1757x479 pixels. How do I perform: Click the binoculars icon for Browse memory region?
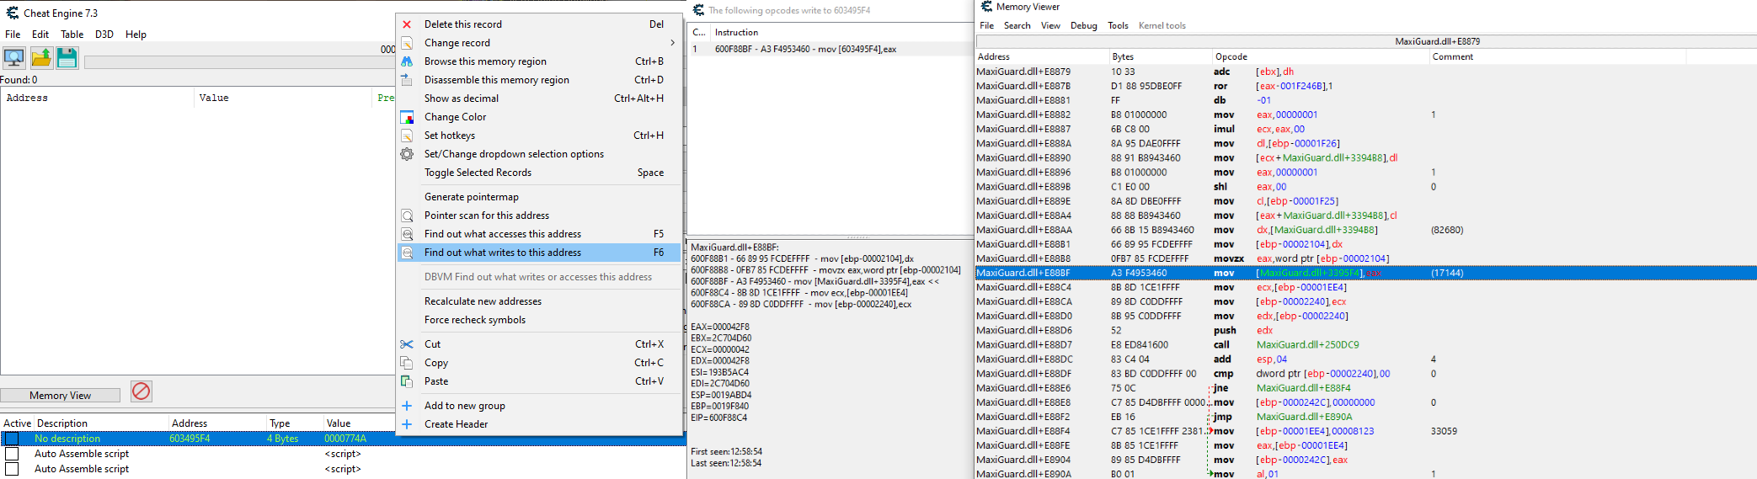coord(407,61)
